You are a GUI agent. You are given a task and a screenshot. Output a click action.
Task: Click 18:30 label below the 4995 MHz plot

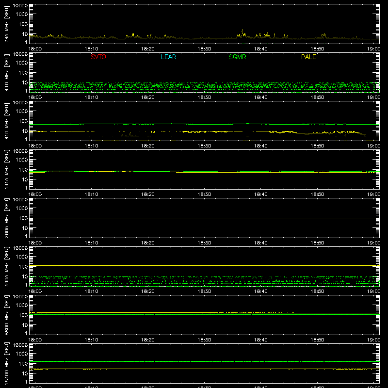204,291
